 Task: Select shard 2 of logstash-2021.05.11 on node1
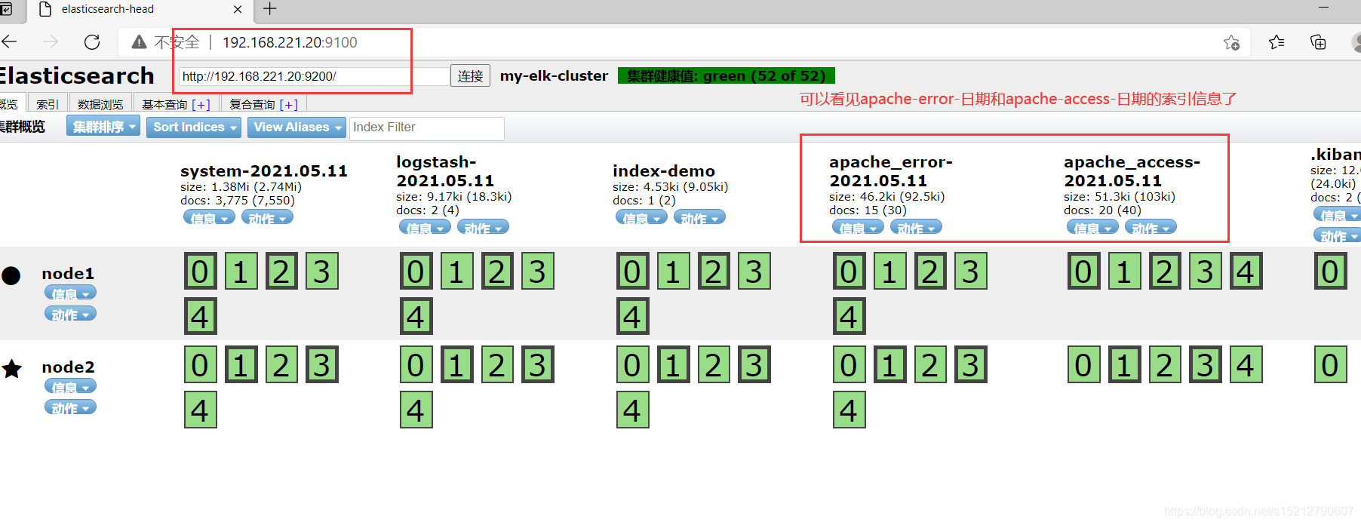click(496, 272)
